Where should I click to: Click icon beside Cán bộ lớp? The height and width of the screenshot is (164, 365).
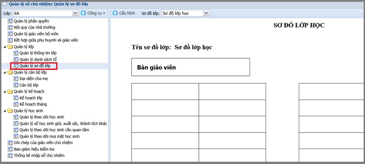(16, 85)
